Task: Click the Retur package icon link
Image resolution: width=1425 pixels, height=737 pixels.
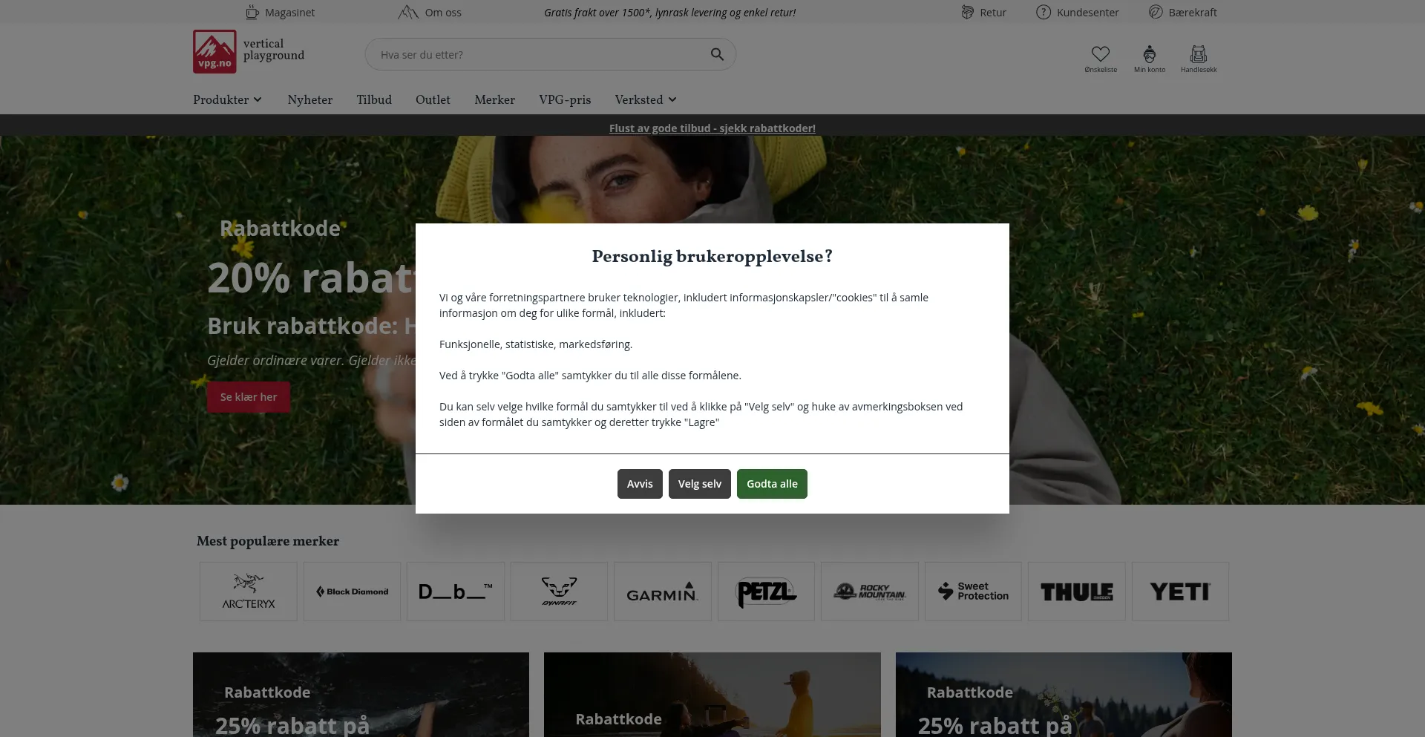Action: (x=967, y=13)
